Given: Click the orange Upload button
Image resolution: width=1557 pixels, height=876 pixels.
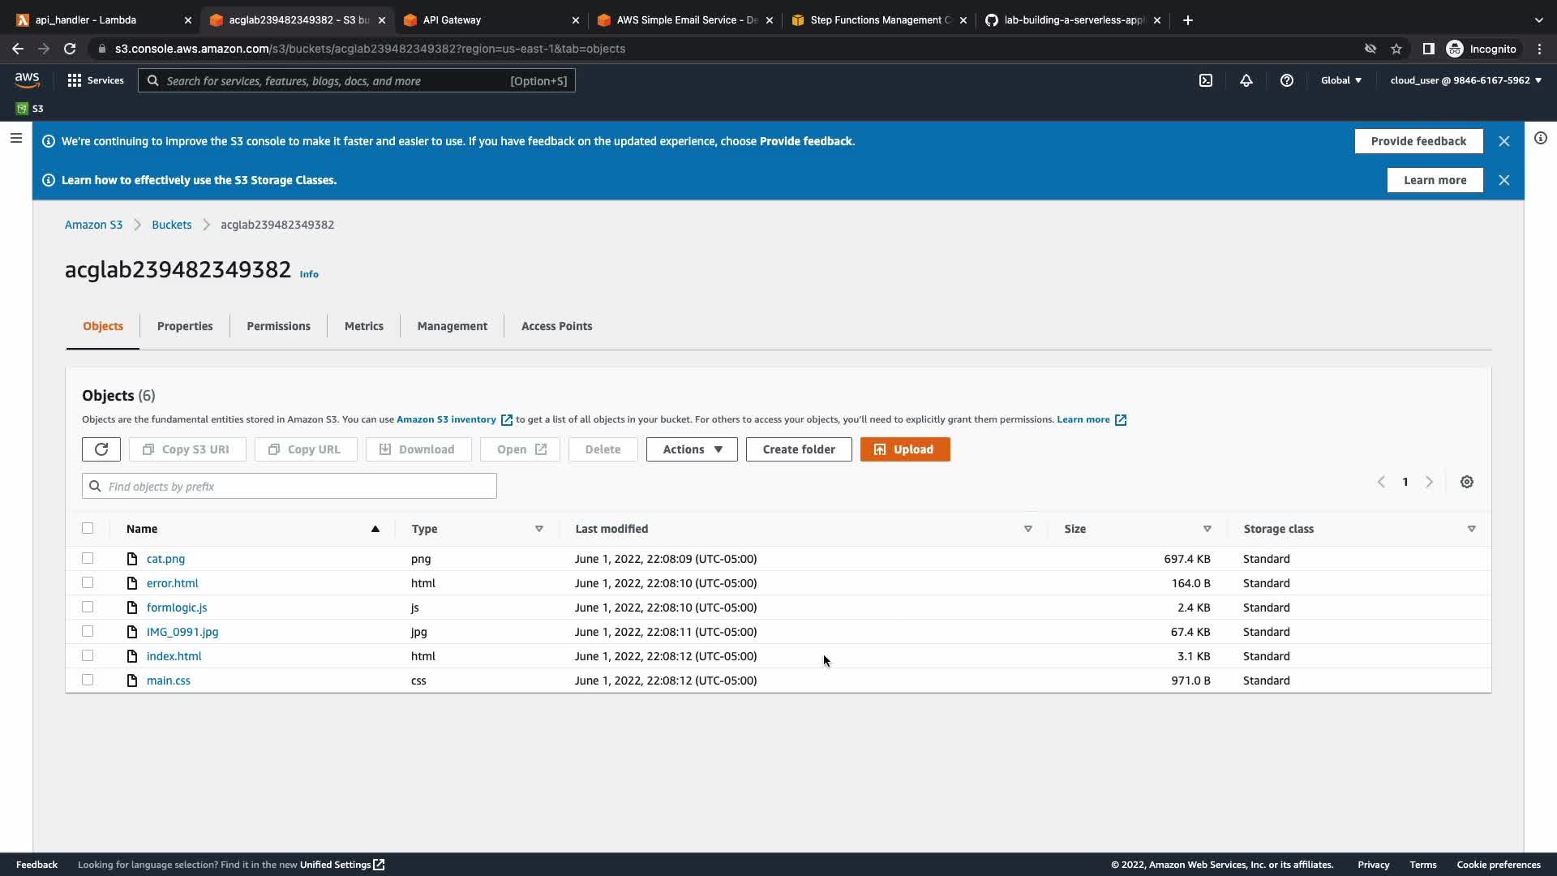Looking at the screenshot, I should [x=904, y=449].
